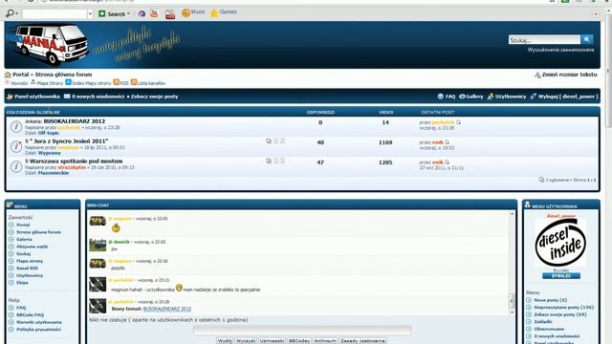612x344 pixels.
Task: Open Szukaj in the left menu
Action: [23, 254]
